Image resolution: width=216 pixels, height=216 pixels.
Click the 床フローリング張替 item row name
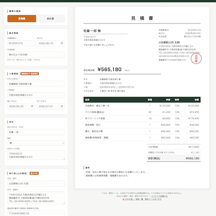tap(95, 118)
